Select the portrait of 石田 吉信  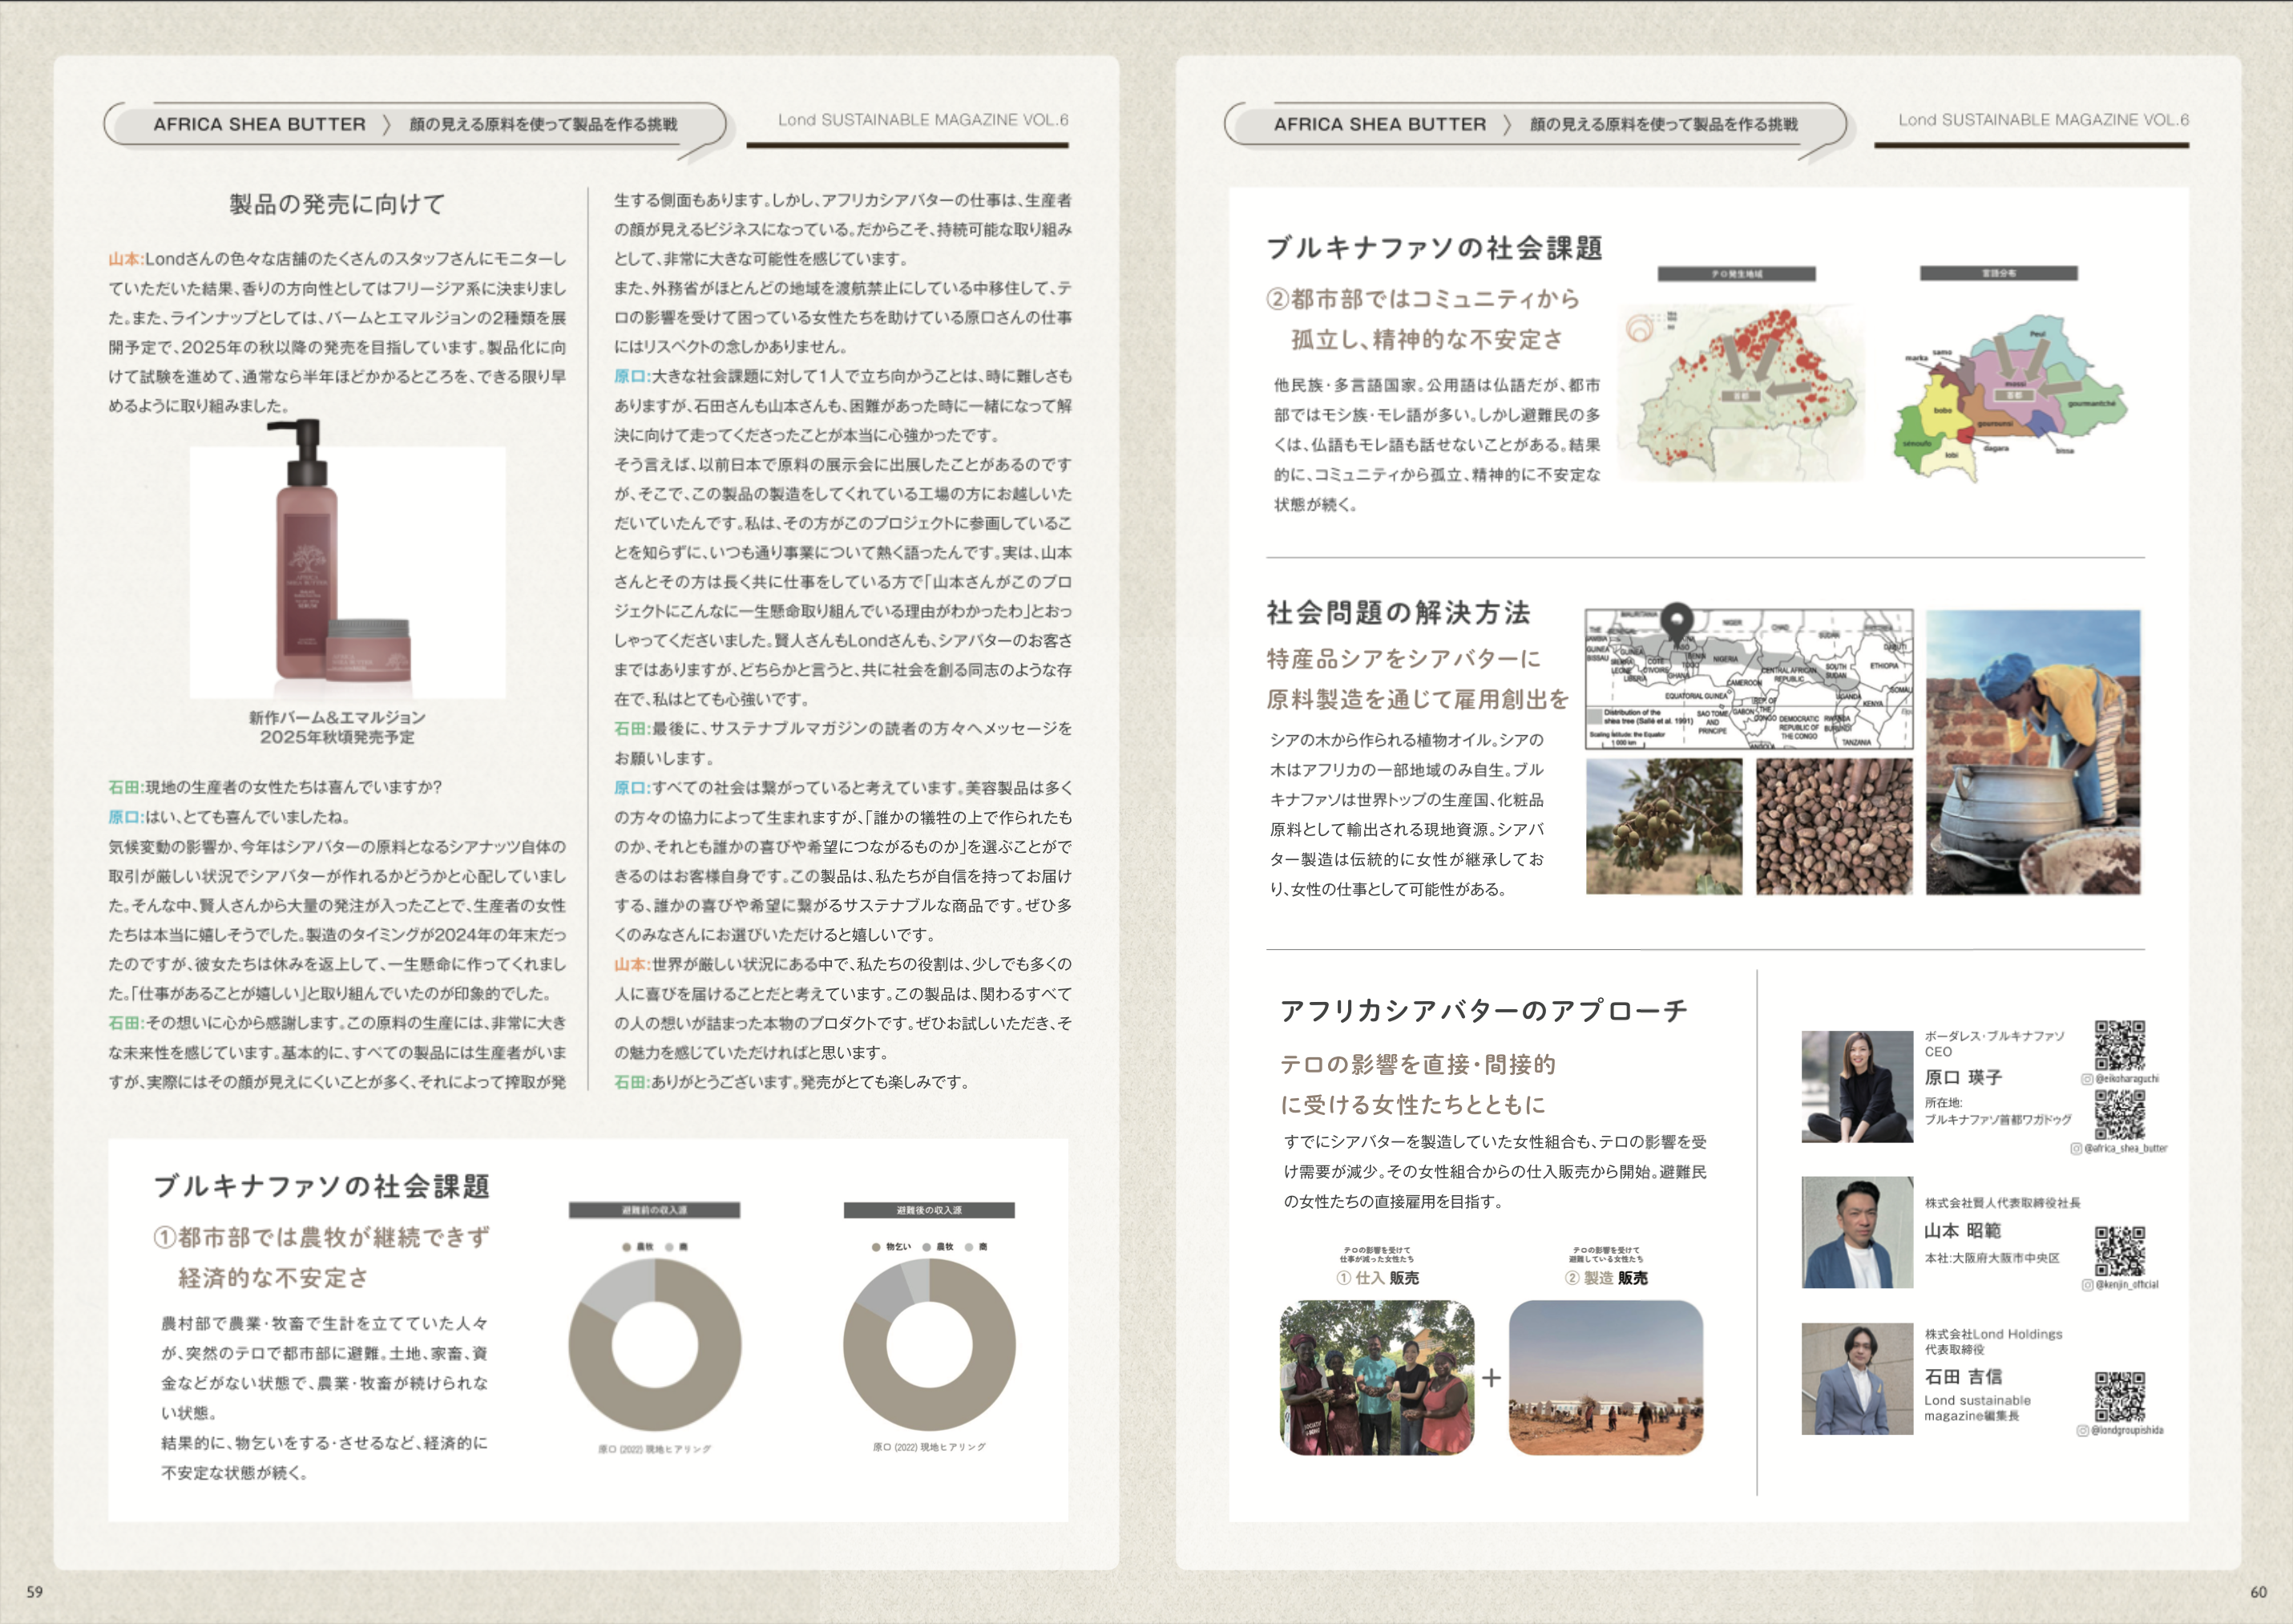click(1857, 1379)
